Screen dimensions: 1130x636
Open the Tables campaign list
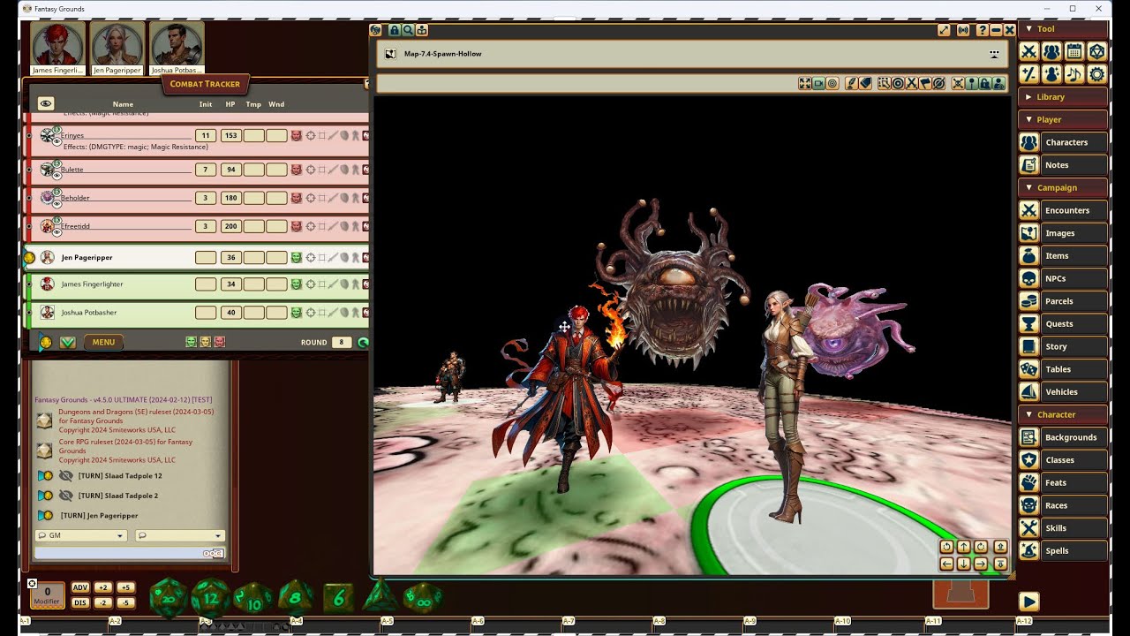pos(1063,369)
